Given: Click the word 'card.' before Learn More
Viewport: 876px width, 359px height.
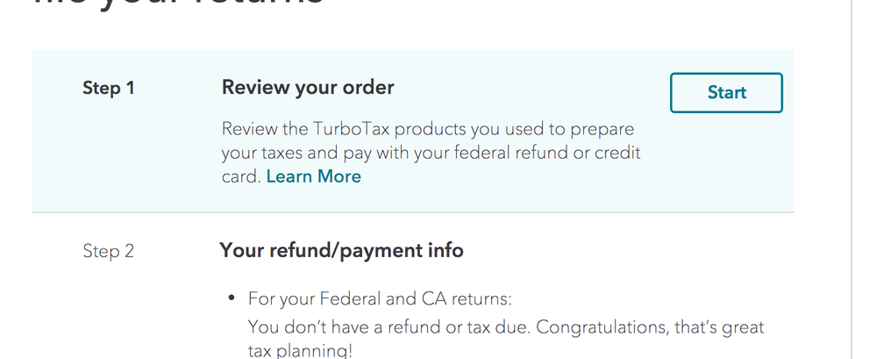Looking at the screenshot, I should (x=241, y=176).
